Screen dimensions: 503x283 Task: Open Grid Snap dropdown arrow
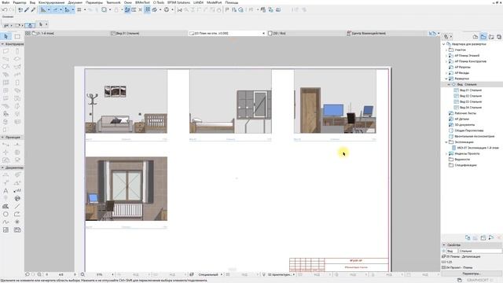tap(85, 10)
